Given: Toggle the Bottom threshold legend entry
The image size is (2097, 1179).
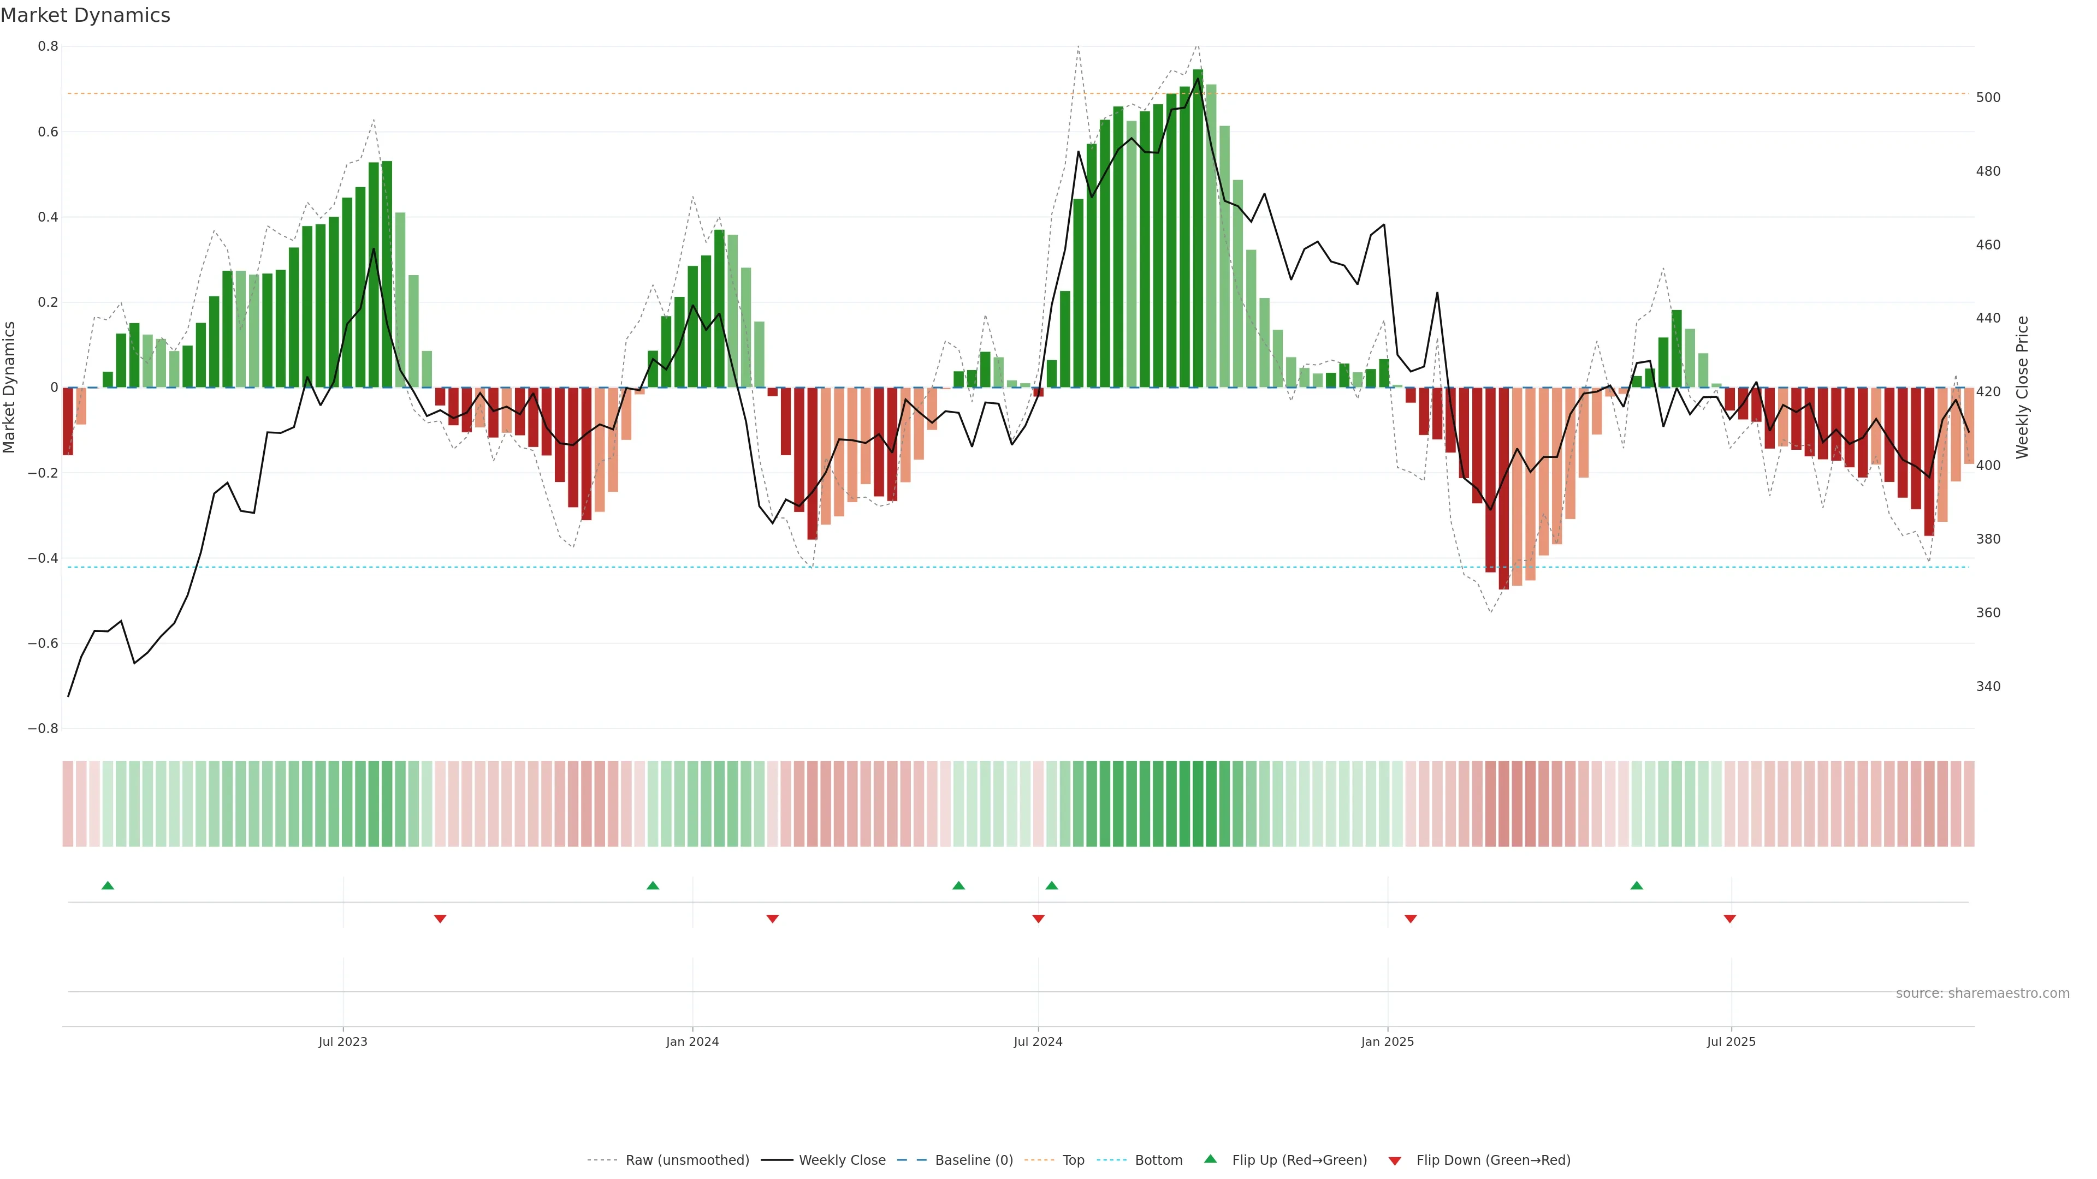Looking at the screenshot, I should (1158, 1160).
